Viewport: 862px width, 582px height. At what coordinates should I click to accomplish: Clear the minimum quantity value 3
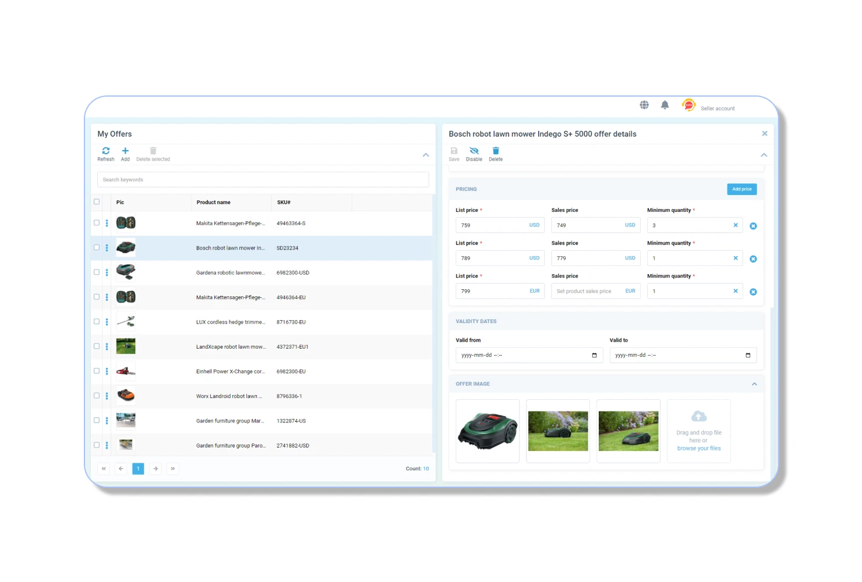pyautogui.click(x=736, y=225)
